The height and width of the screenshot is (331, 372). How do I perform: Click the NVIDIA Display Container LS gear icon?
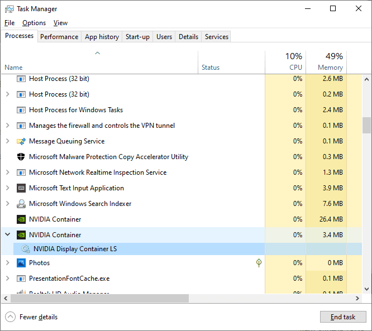coord(25,249)
